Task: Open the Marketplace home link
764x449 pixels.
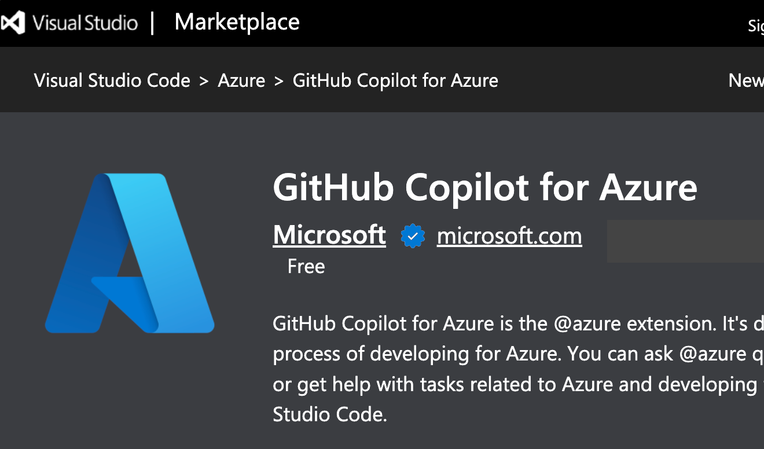Action: click(x=237, y=22)
